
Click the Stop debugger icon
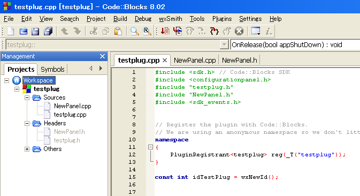tap(239, 31)
